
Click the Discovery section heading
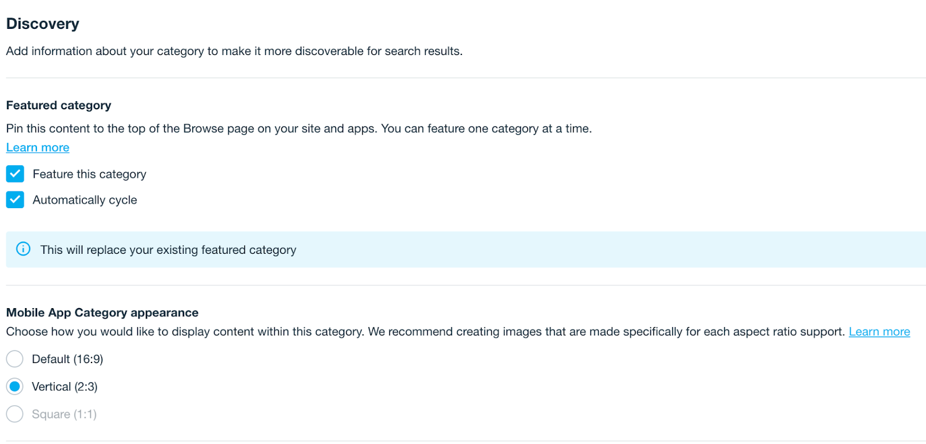coord(43,24)
